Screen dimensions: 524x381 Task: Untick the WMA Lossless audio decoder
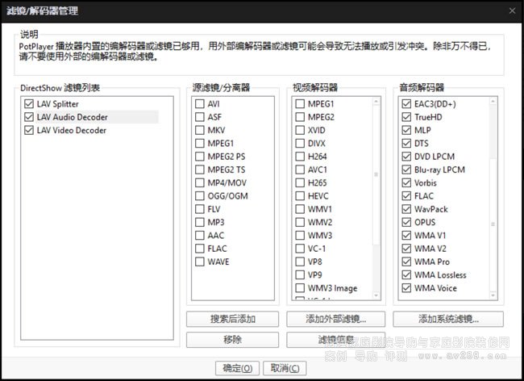405,274
